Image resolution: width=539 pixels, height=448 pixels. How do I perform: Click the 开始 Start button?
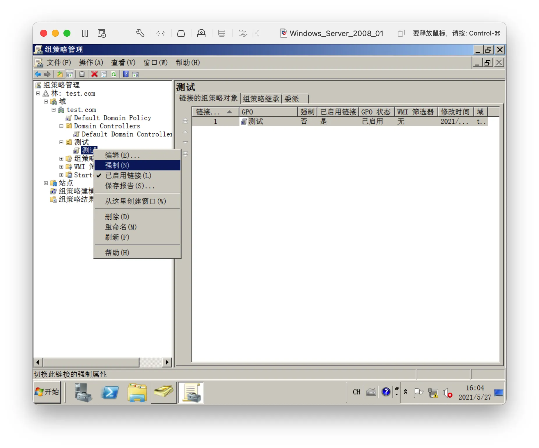(x=47, y=392)
